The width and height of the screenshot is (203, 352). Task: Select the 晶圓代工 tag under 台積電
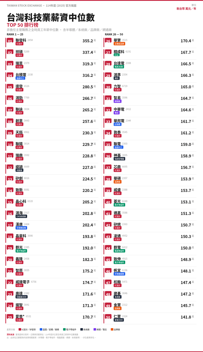click(x=20, y=78)
